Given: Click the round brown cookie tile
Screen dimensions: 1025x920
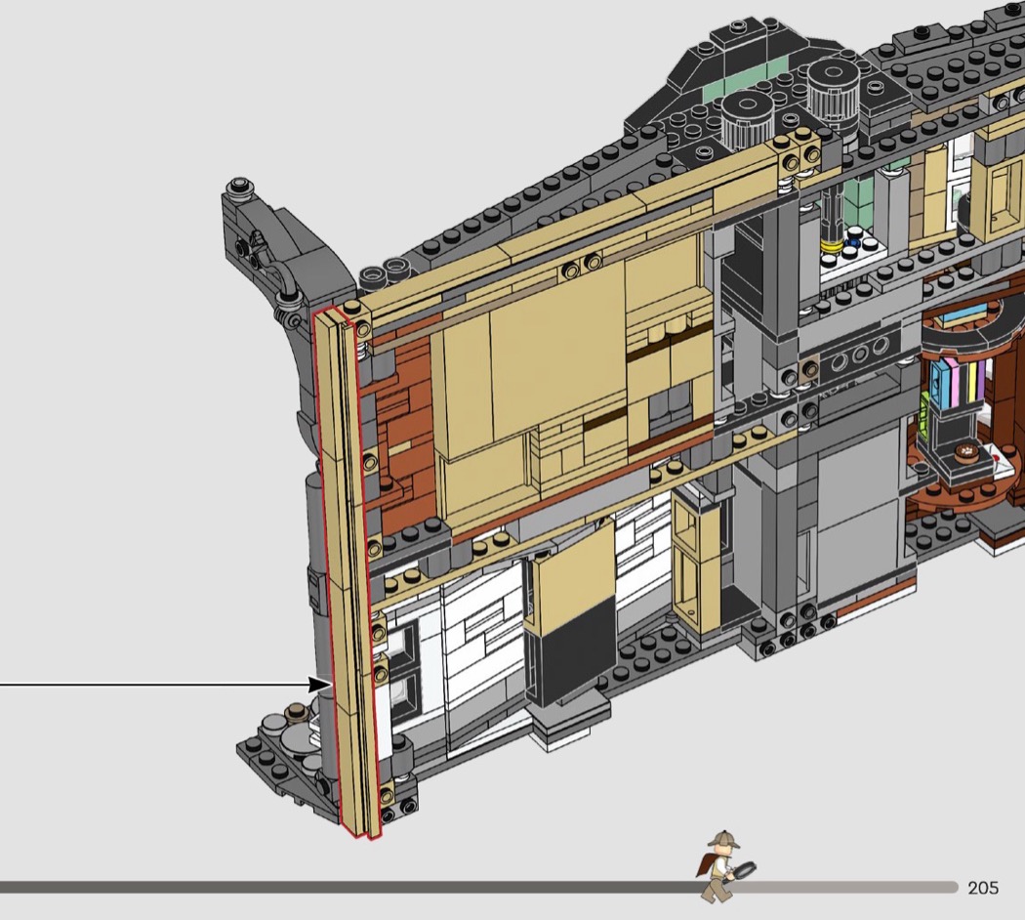Looking at the screenshot, I should click(968, 451).
